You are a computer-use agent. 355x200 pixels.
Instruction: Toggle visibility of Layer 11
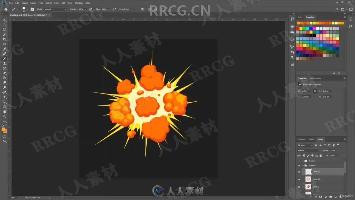coord(299,172)
